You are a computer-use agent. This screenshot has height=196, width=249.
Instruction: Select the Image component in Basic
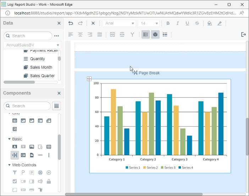pyautogui.click(x=32, y=146)
